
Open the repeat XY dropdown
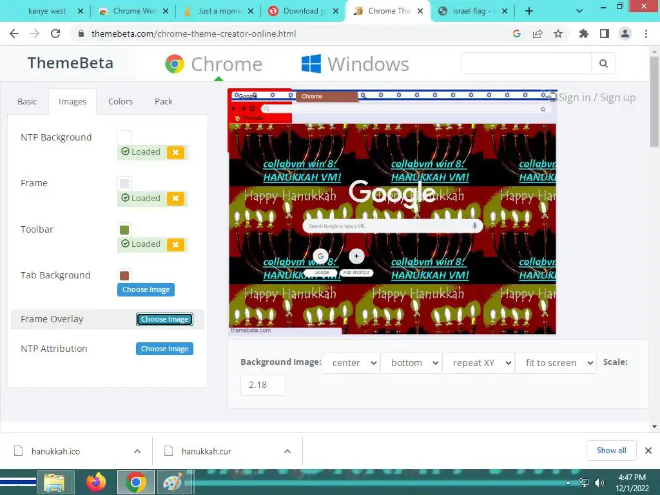pyautogui.click(x=479, y=363)
